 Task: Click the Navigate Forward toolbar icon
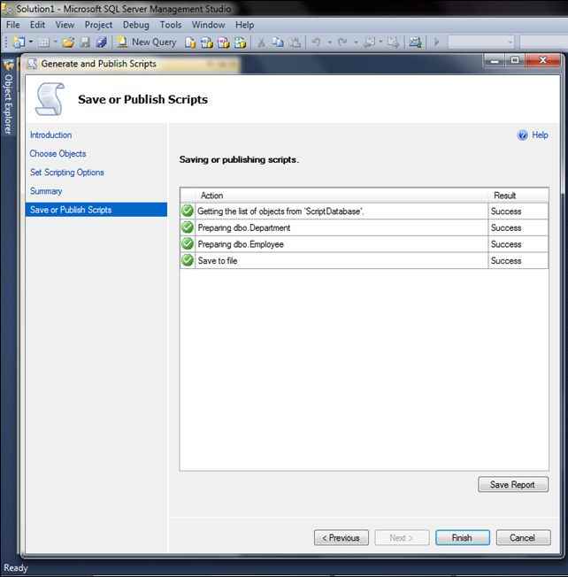[x=393, y=42]
